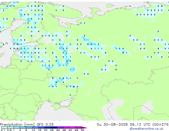Click the legend scale label "20"
The height and width of the screenshot is (131, 169).
46,130
